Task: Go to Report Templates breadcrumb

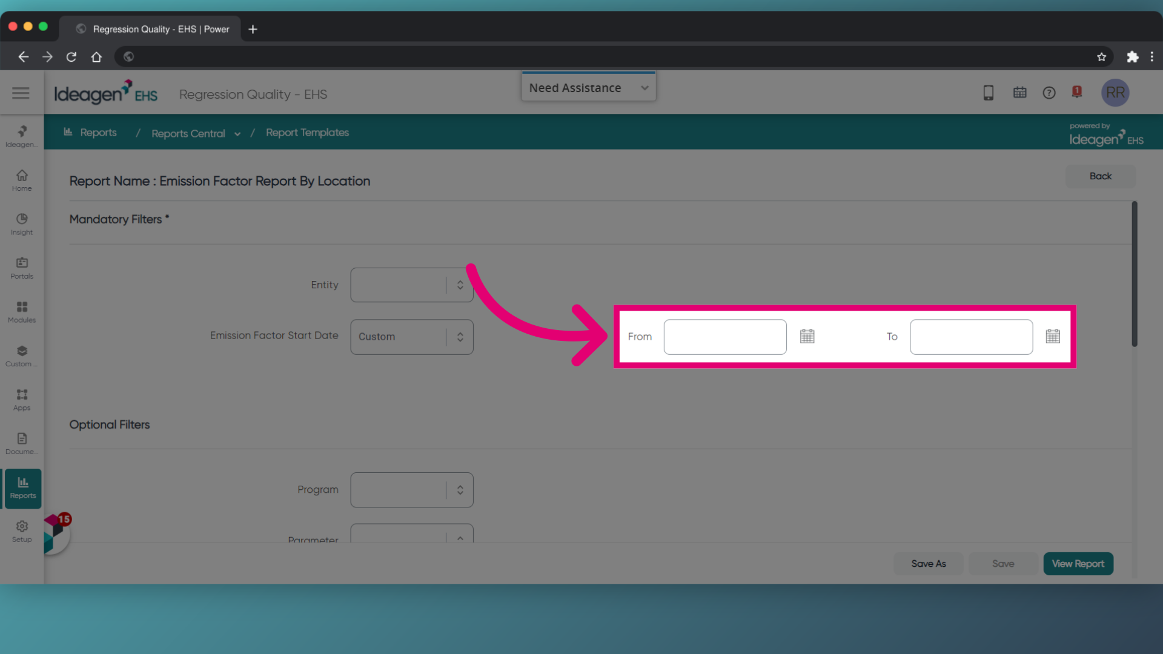Action: pyautogui.click(x=307, y=132)
